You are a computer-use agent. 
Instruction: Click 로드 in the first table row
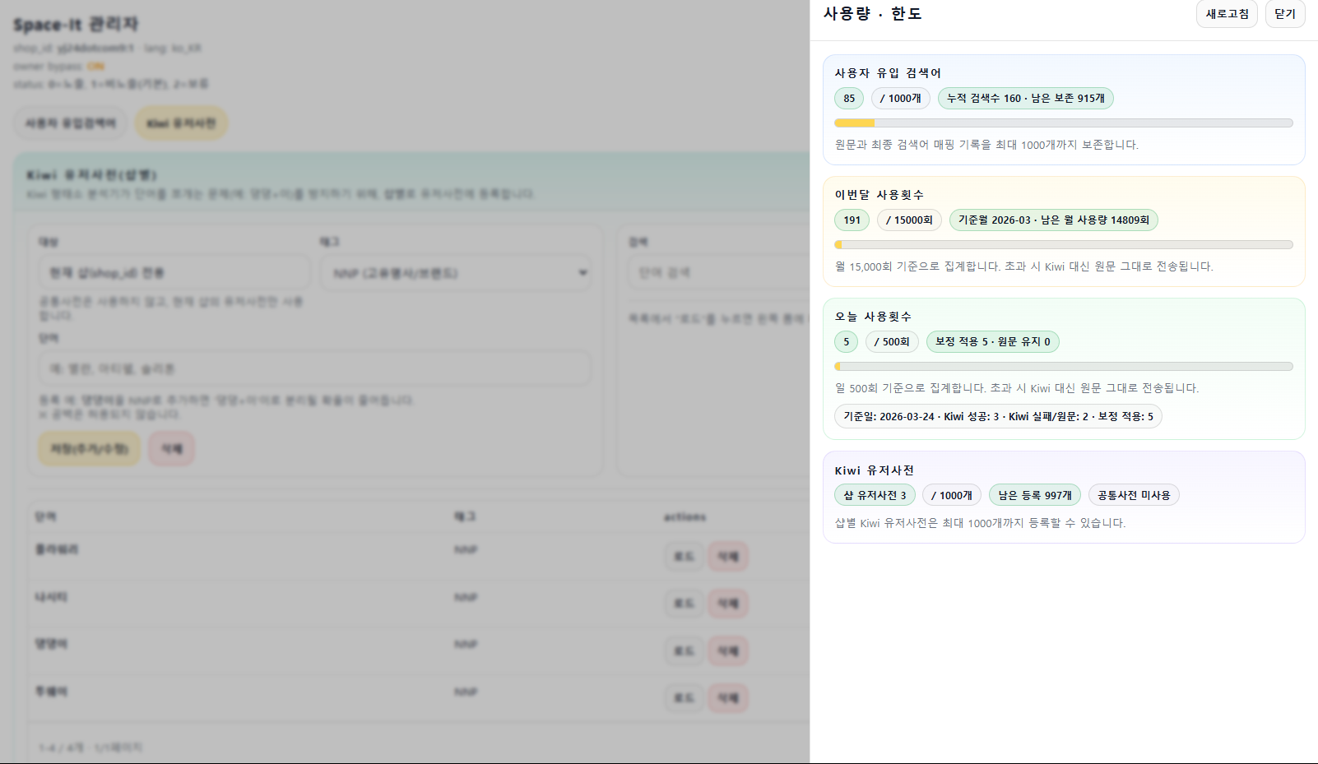[684, 557]
